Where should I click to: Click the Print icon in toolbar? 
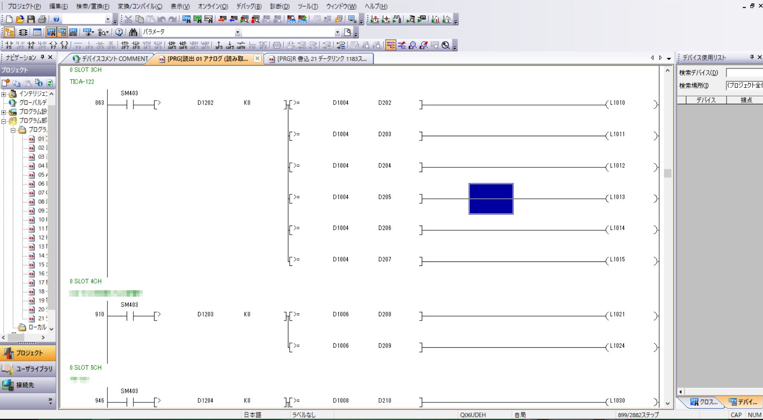point(42,19)
